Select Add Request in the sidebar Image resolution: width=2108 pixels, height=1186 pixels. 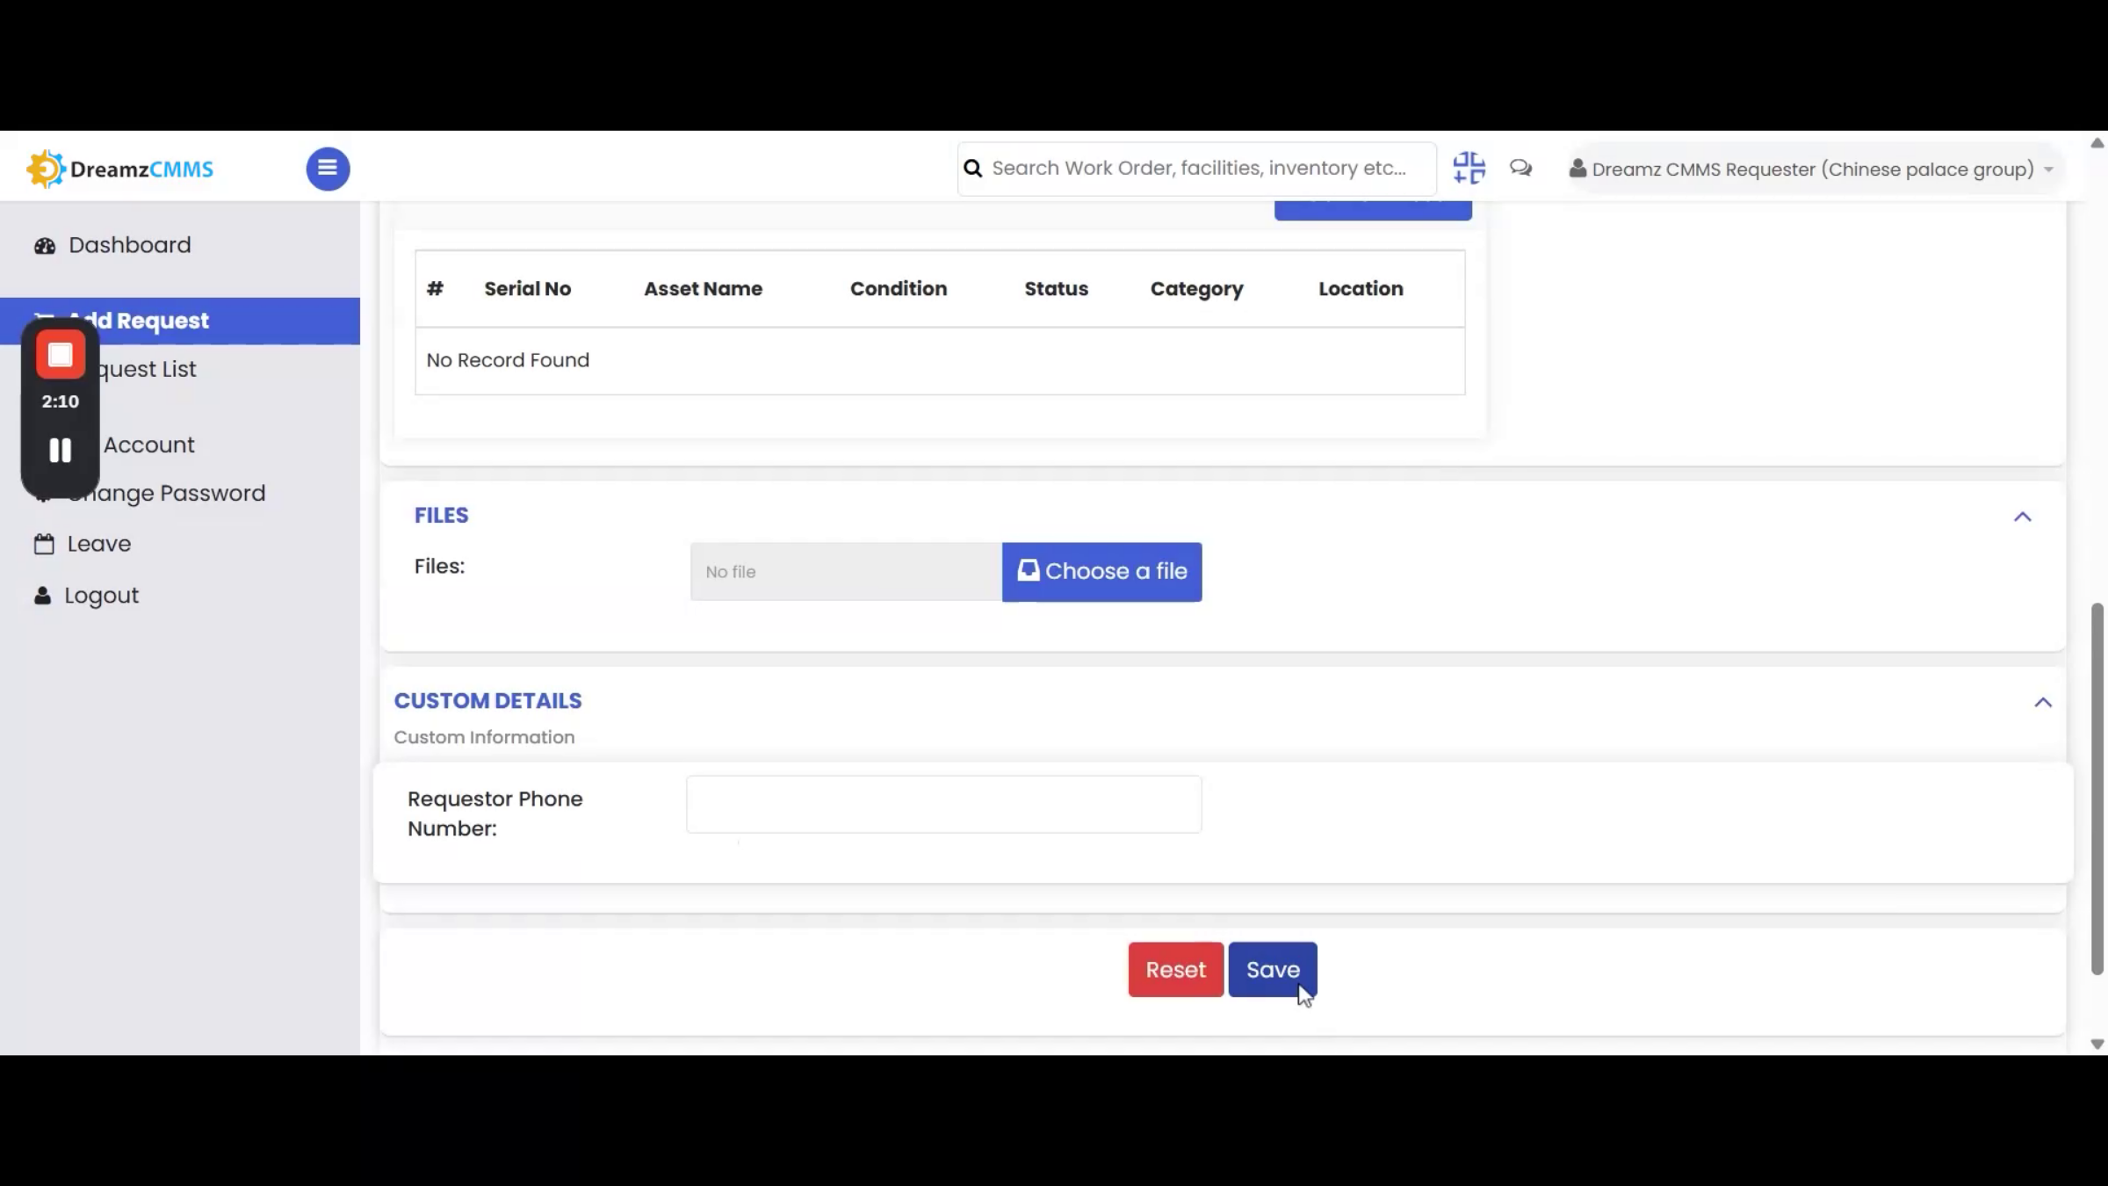[180, 321]
